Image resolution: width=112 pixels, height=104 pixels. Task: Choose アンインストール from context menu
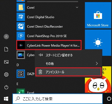(x=68, y=72)
